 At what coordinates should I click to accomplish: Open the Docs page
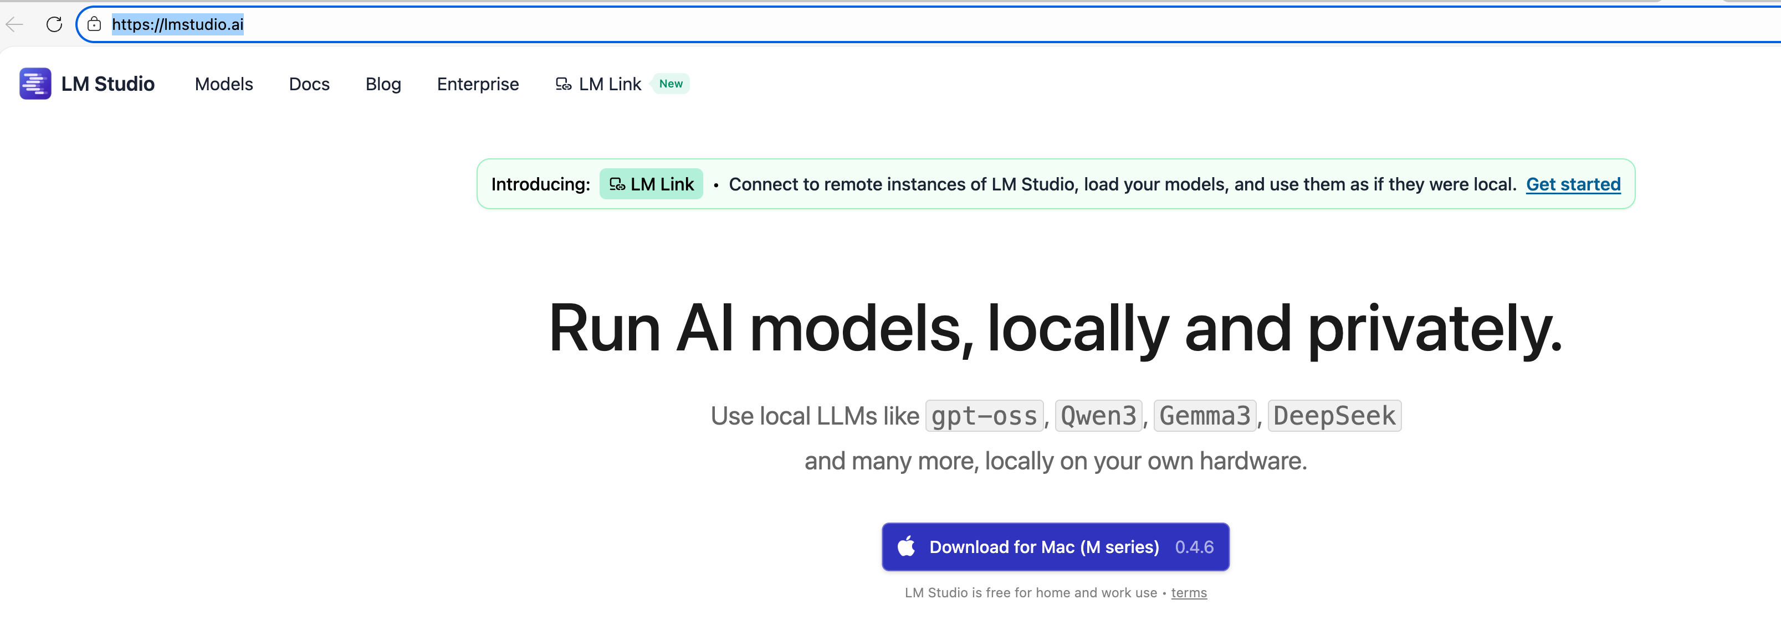309,84
